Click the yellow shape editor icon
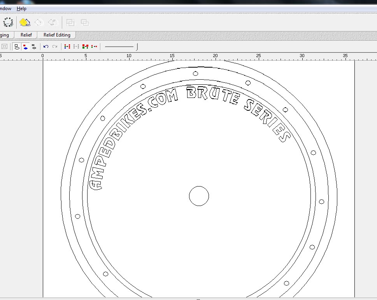Image resolution: width=377 pixels, height=300 pixels. click(x=25, y=23)
